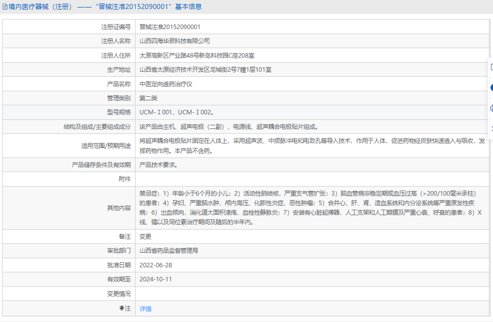Click the document icon beside the page title
The width and height of the screenshot is (493, 322).
(5, 7)
